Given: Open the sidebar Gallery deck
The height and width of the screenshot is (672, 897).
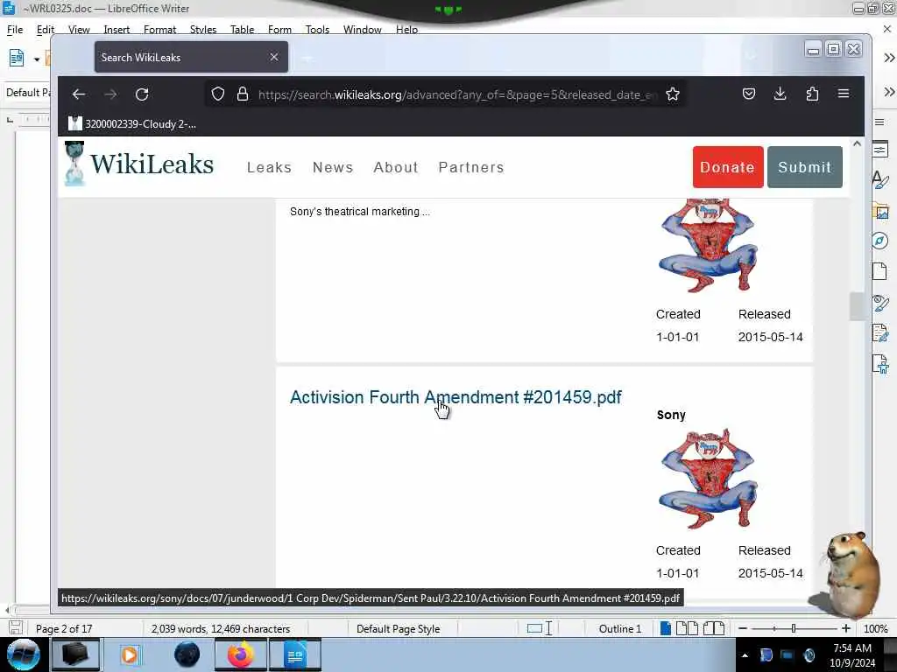Looking at the screenshot, I should (880, 211).
